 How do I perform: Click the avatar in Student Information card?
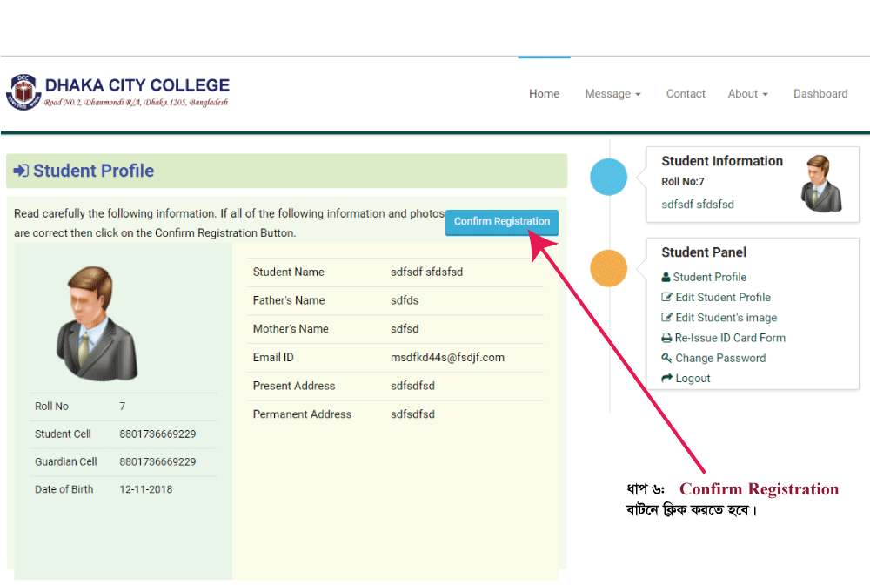[821, 184]
